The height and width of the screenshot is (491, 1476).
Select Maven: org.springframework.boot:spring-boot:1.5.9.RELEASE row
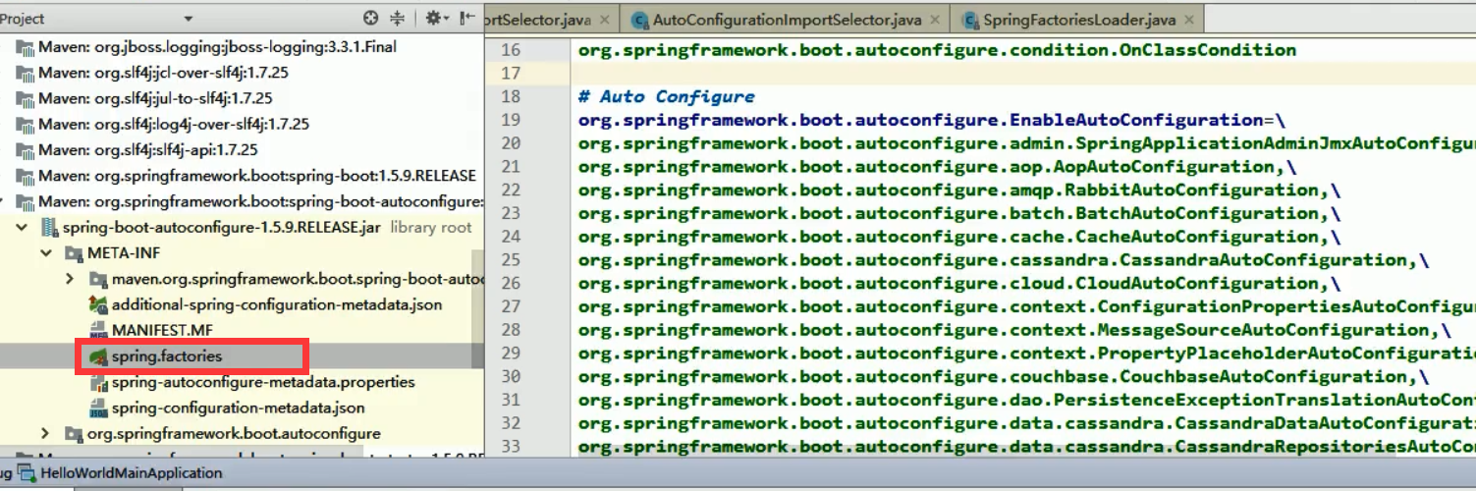tap(257, 176)
